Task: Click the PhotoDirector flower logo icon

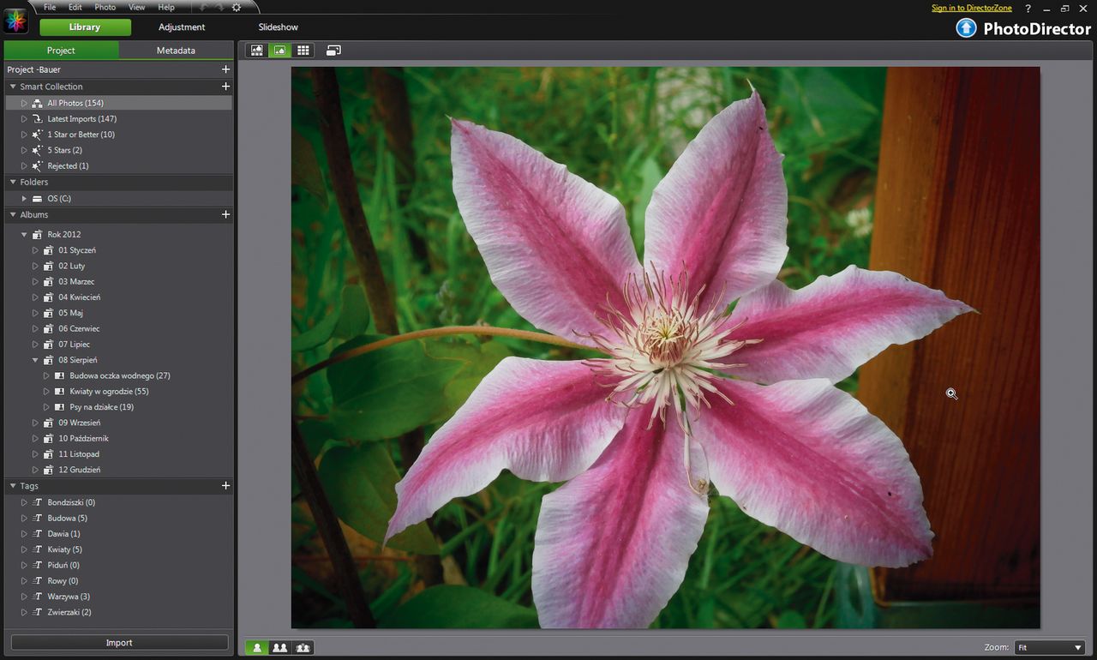Action: [16, 21]
